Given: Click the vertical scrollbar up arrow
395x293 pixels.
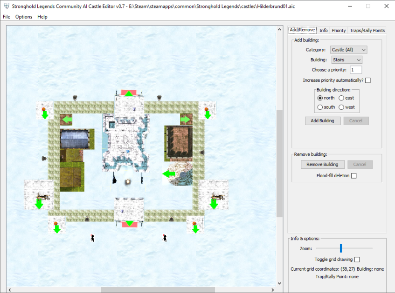Looking at the screenshot, I should point(279,29).
